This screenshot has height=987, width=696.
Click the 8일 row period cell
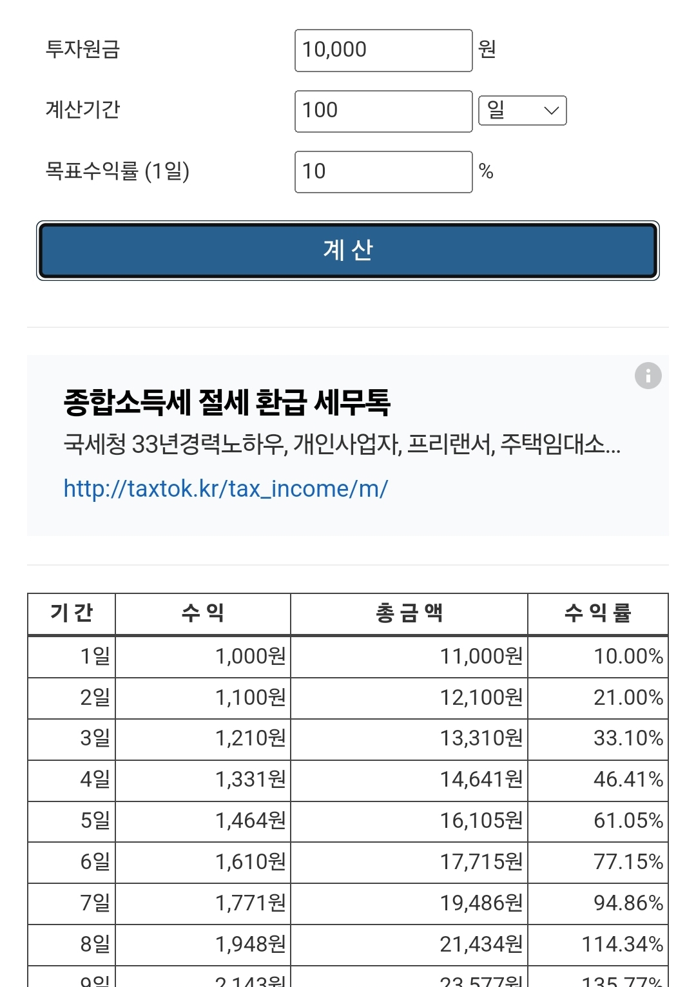pyautogui.click(x=72, y=944)
